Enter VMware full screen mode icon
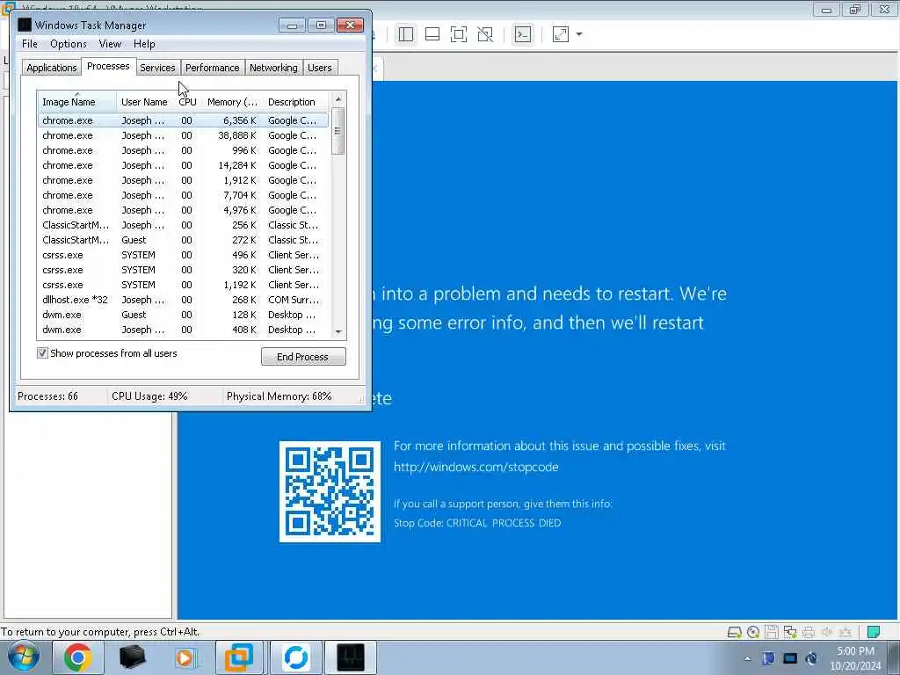This screenshot has width=900, height=675. coord(459,34)
